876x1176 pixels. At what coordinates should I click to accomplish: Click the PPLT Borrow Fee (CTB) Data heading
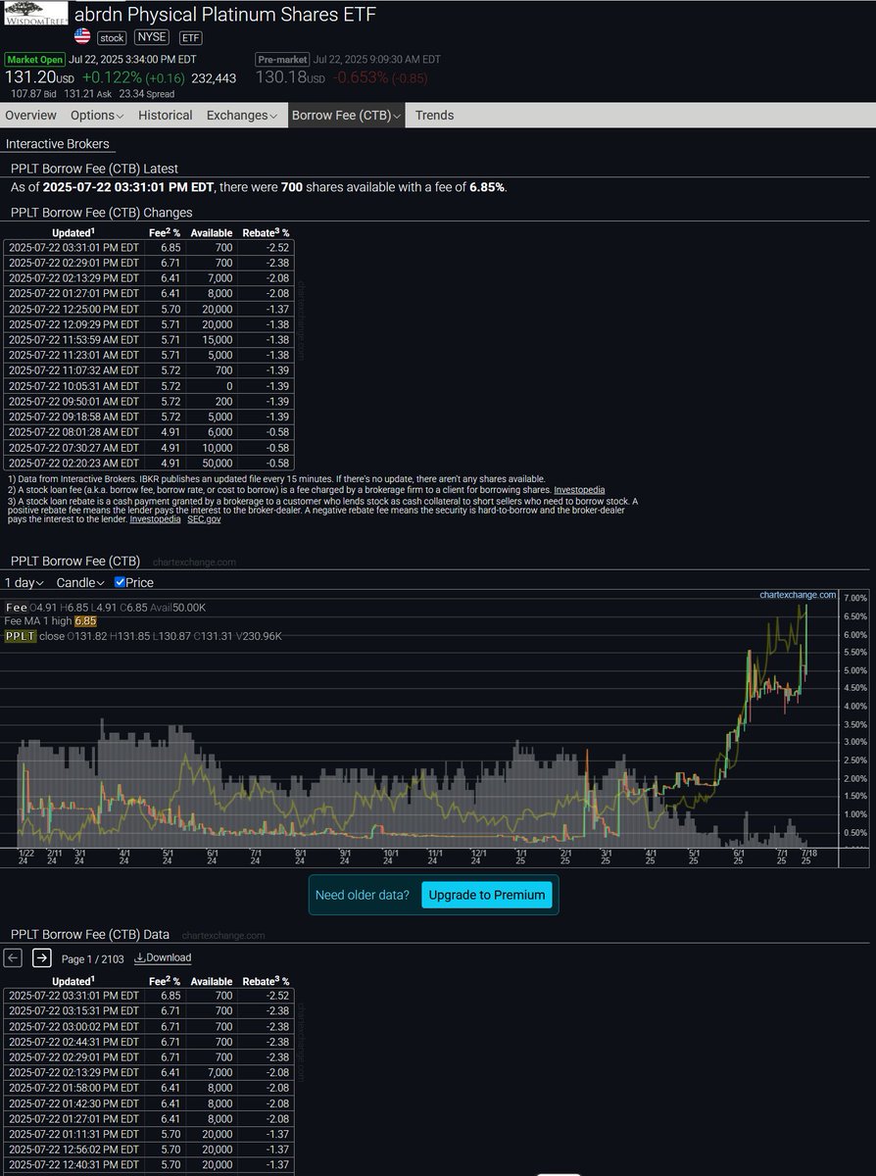click(x=89, y=935)
